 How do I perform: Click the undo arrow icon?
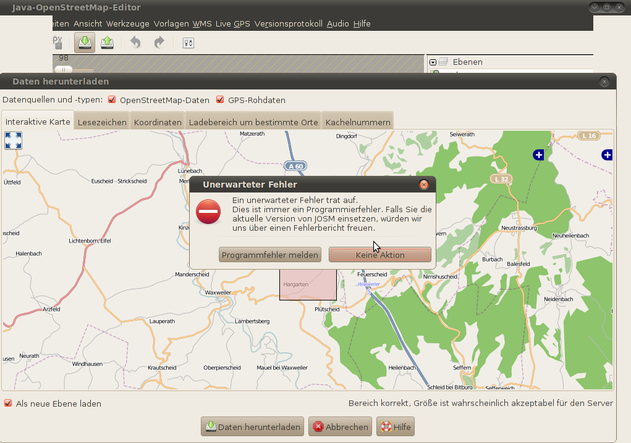click(135, 43)
